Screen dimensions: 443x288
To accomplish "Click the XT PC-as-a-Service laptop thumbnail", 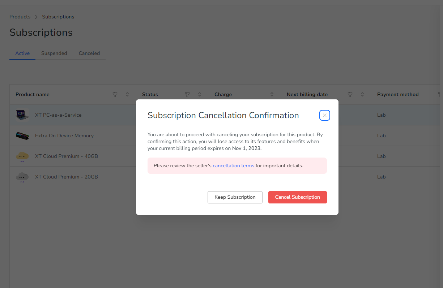I will (22, 115).
